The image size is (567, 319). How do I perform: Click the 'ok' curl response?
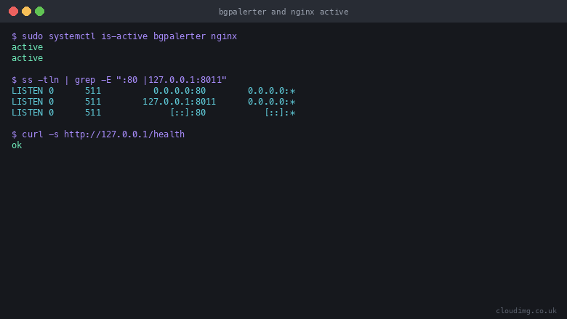click(17, 145)
